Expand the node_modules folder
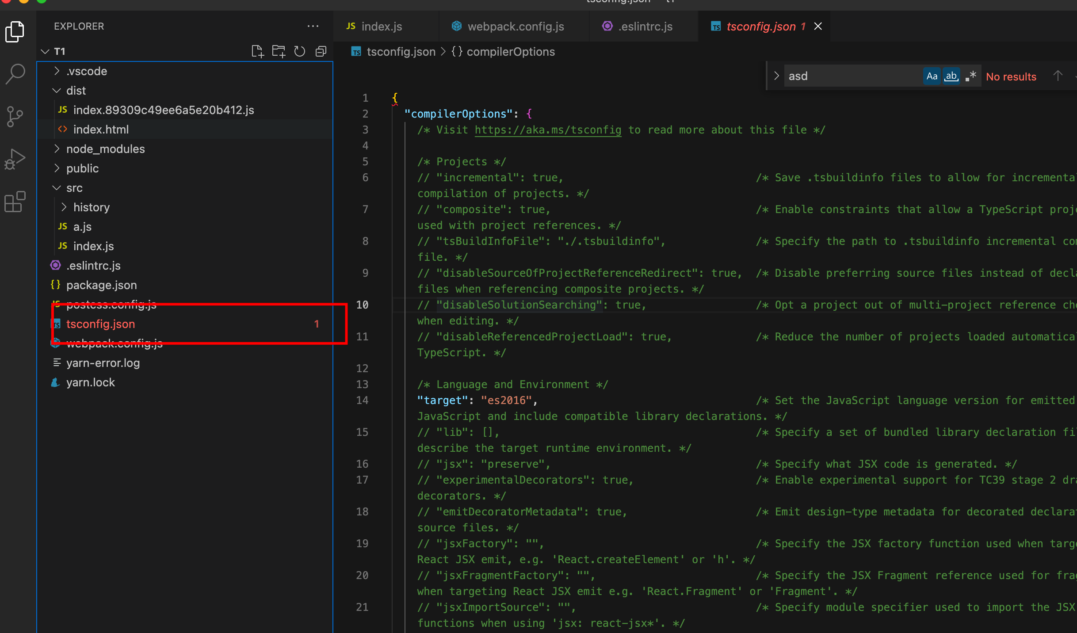This screenshot has width=1077, height=633. 57,149
